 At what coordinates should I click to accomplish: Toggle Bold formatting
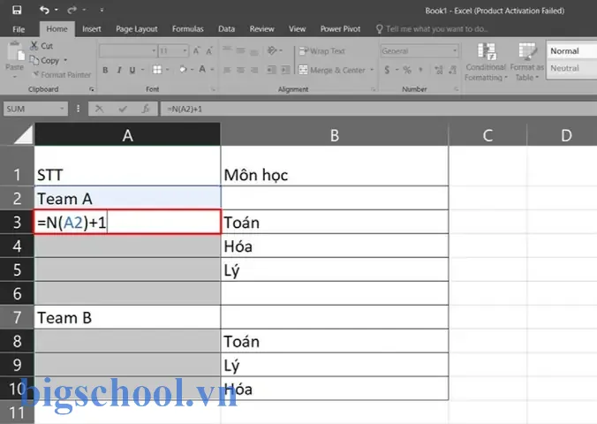coord(105,70)
